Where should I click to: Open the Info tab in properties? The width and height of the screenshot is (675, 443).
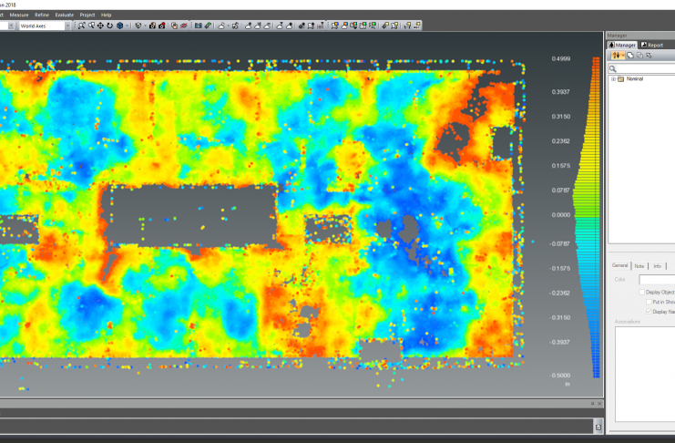pyautogui.click(x=657, y=265)
